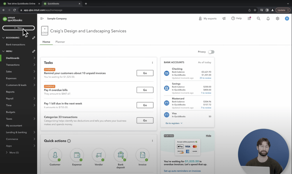Open the Go to registers dropdown
This screenshot has height=174, width=292.
pyautogui.click(x=175, y=123)
